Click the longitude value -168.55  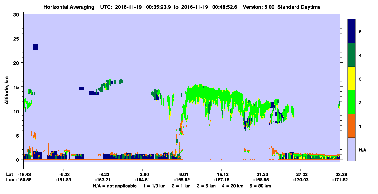coord(261,180)
